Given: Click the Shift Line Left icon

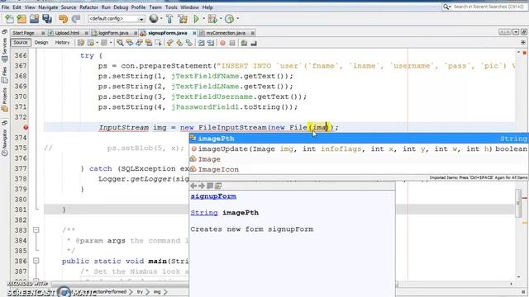Looking at the screenshot, I should [x=201, y=43].
